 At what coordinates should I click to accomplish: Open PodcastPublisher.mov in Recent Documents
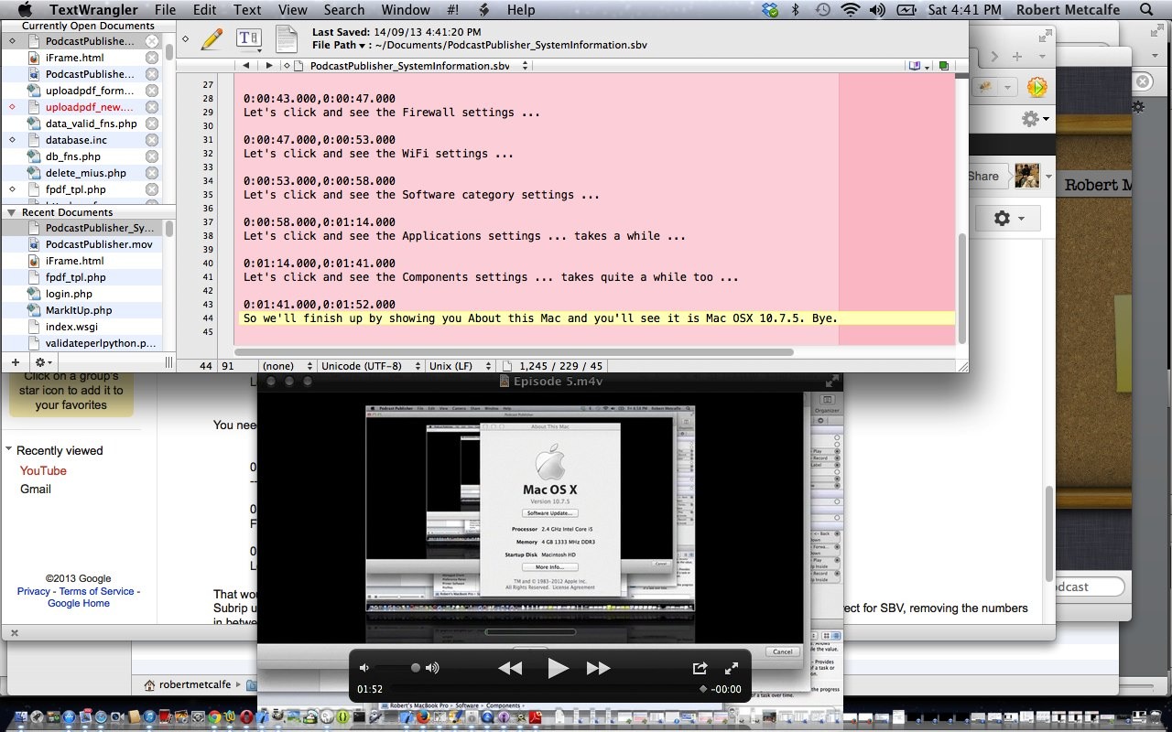tap(99, 244)
